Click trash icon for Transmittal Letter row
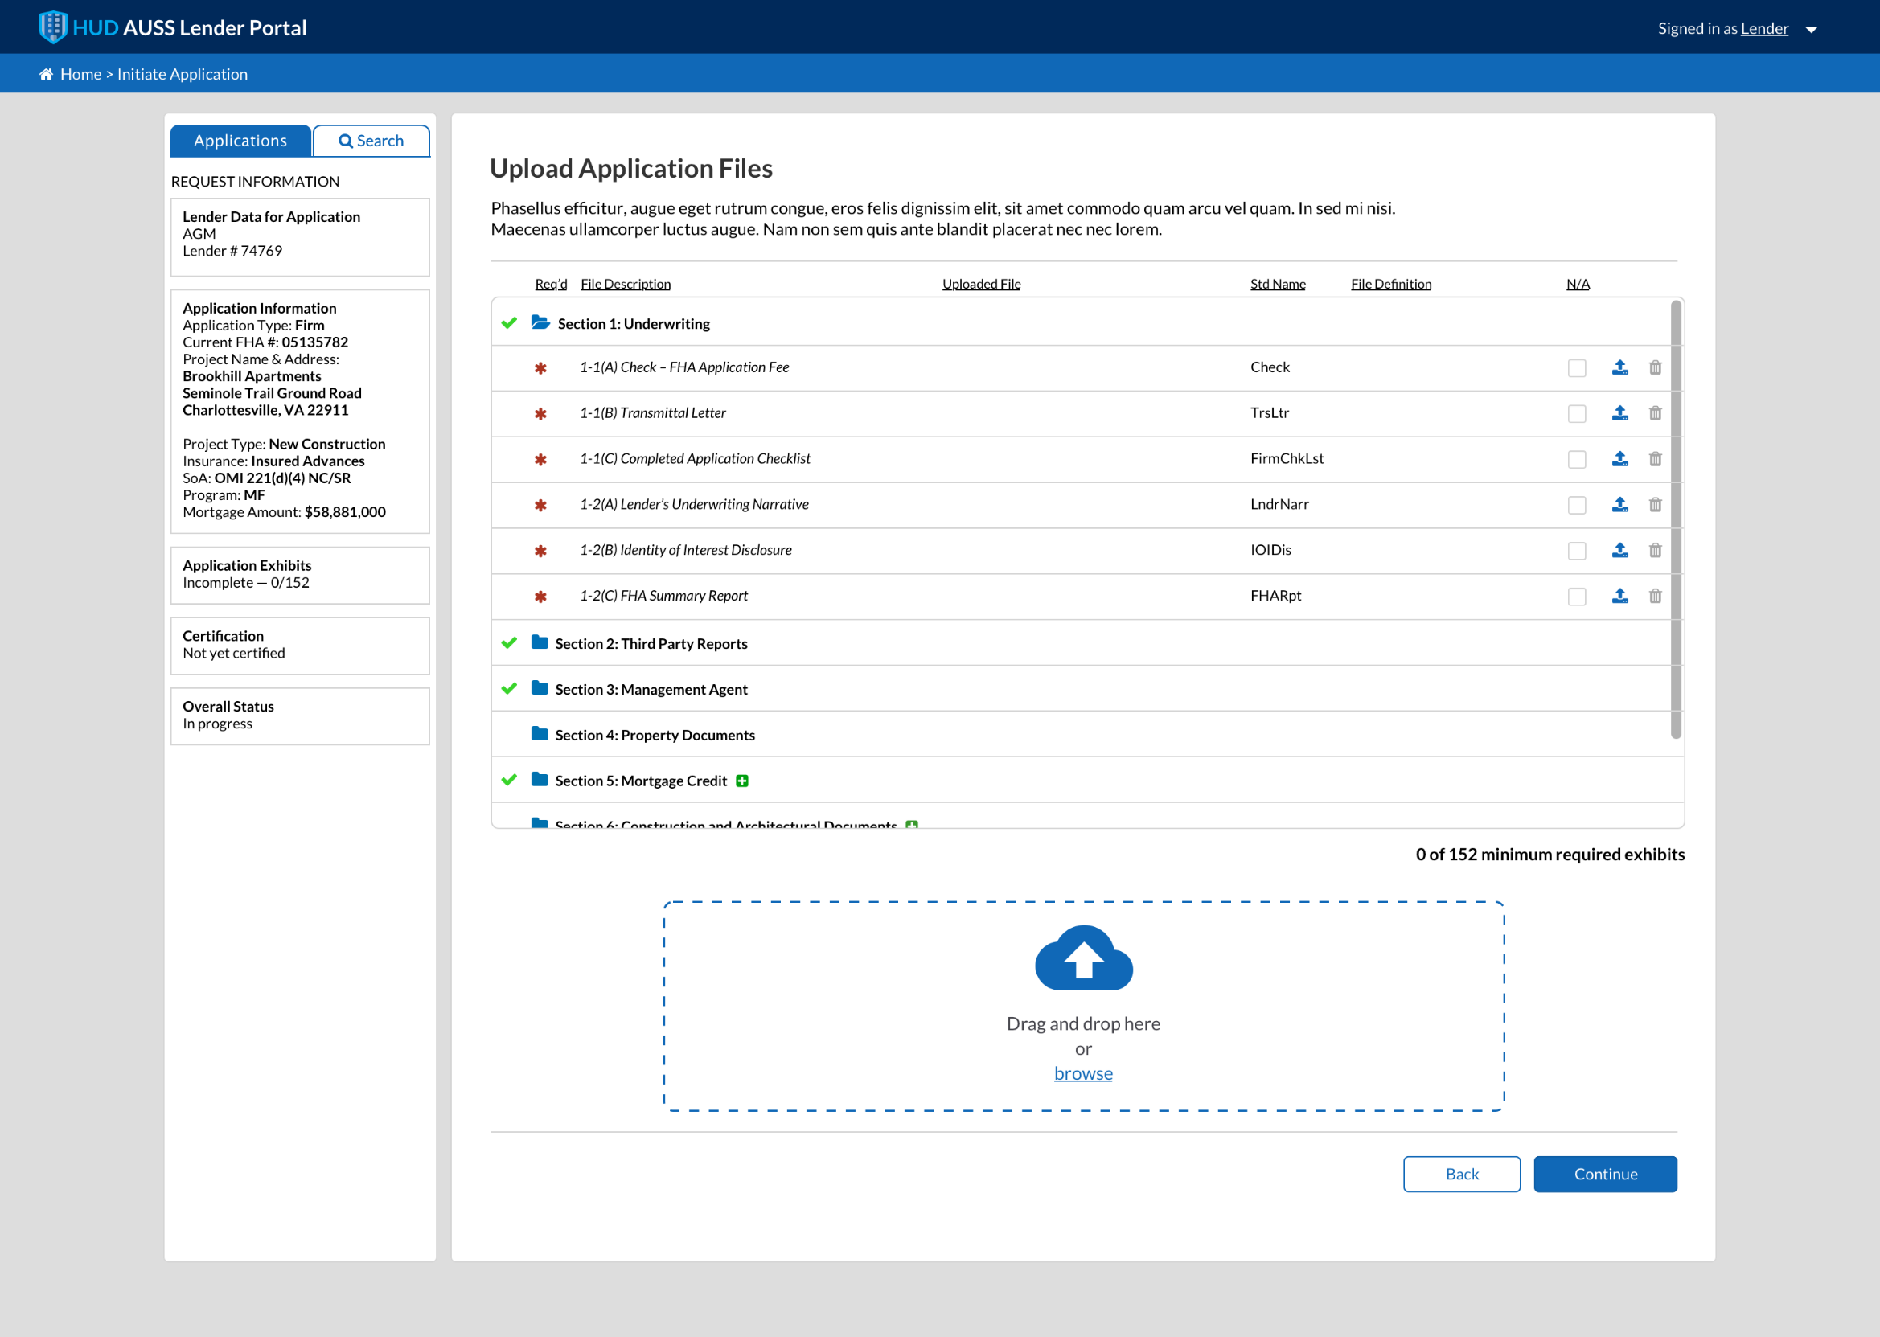Screen dimensions: 1880x1337 pyautogui.click(x=1654, y=413)
